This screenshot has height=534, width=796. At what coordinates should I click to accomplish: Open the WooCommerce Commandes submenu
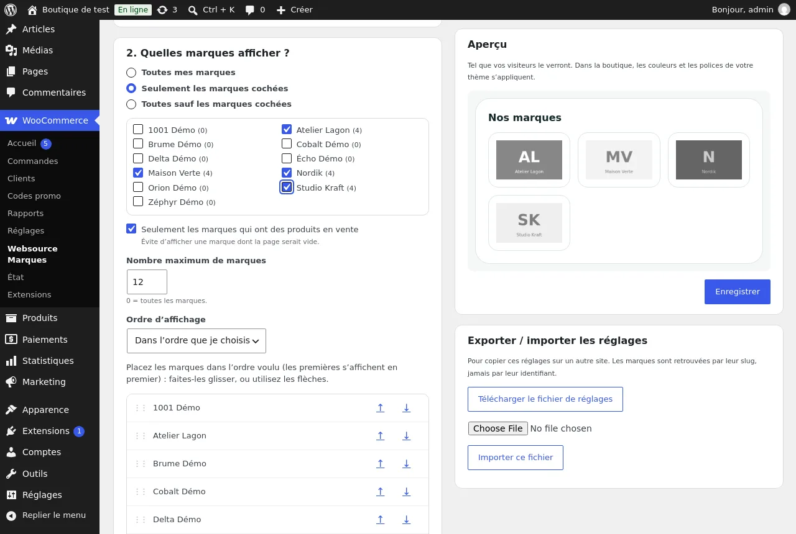(32, 161)
